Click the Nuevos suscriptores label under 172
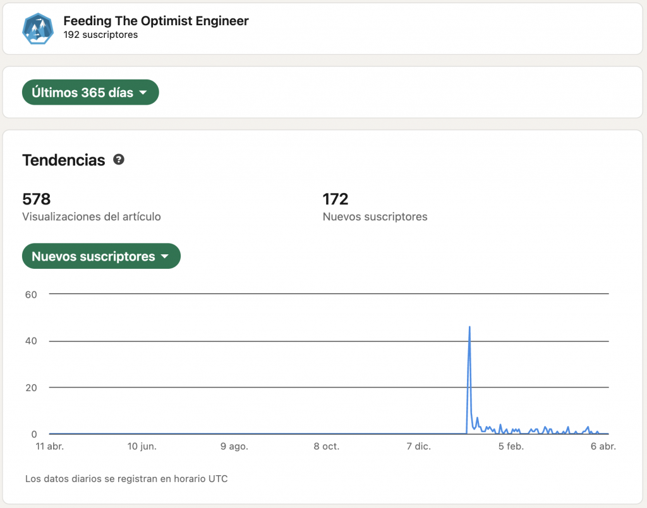 tap(375, 216)
